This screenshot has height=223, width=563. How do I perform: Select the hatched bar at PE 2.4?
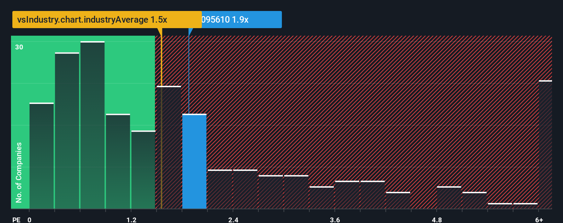245,189
